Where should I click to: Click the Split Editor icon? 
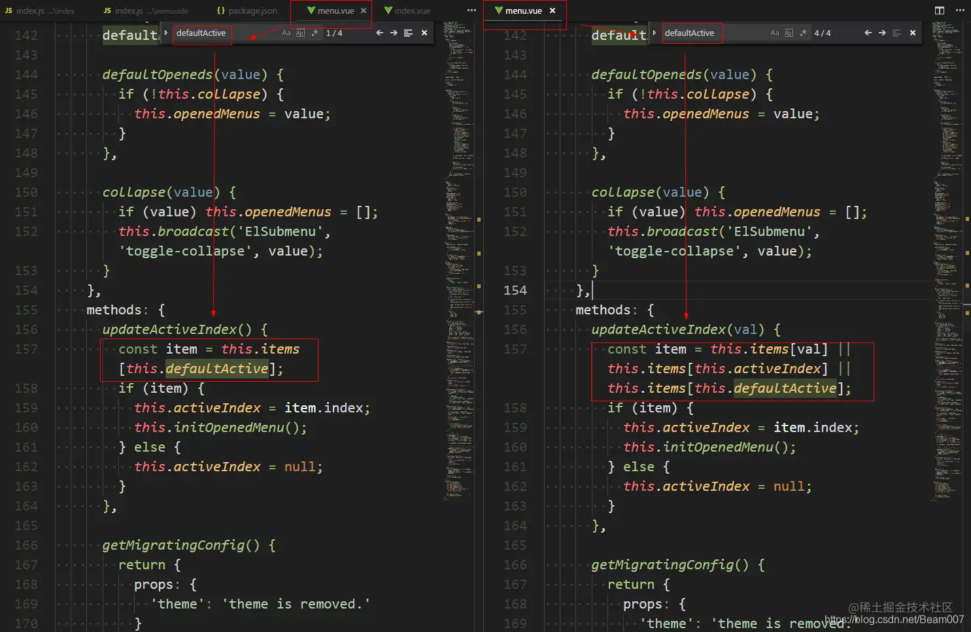(x=940, y=10)
